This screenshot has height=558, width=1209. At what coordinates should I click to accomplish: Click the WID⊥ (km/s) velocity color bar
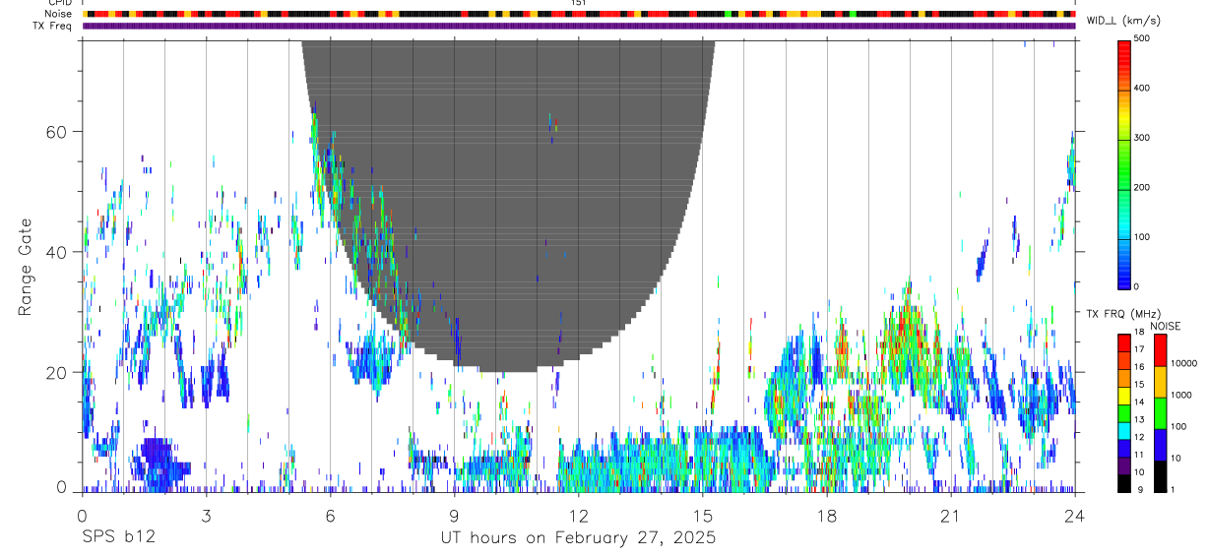(1124, 163)
